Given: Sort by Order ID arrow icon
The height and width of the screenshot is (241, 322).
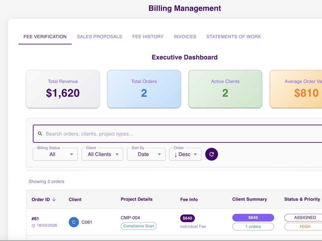Looking at the screenshot, I should pos(54,200).
